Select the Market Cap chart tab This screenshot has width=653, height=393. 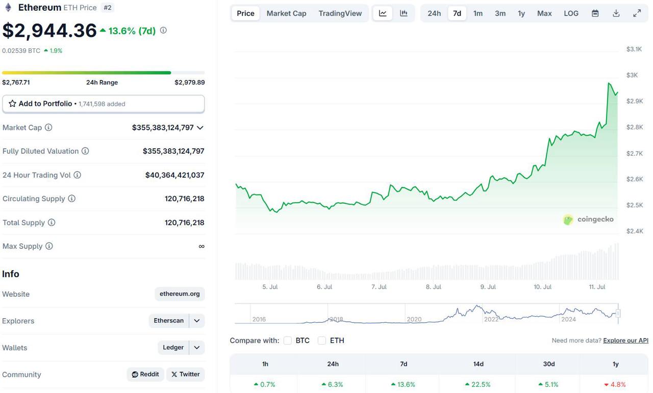tap(286, 13)
